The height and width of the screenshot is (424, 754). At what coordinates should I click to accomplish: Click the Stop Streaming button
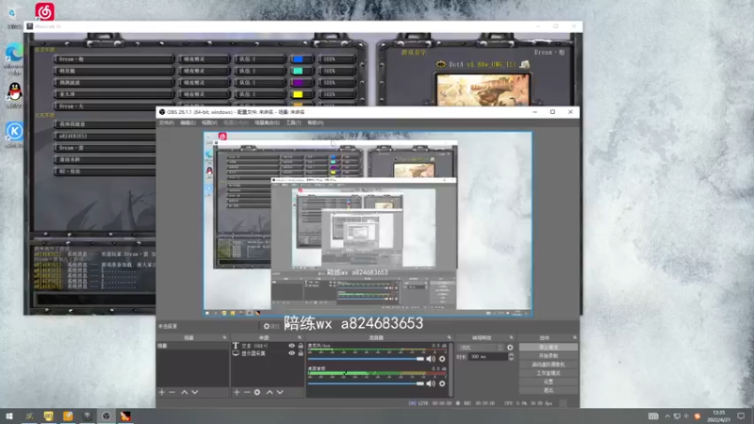(549, 347)
